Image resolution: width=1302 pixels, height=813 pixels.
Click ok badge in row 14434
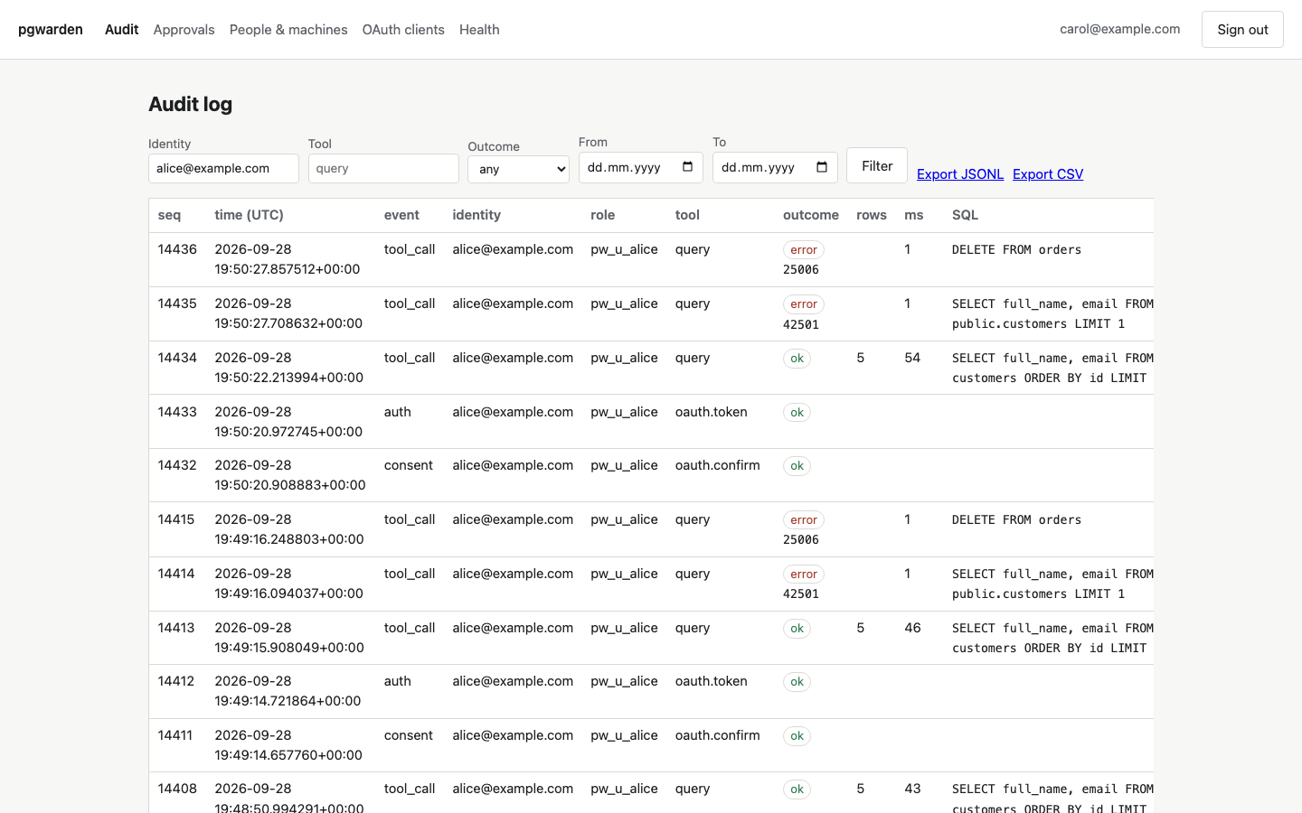click(797, 359)
